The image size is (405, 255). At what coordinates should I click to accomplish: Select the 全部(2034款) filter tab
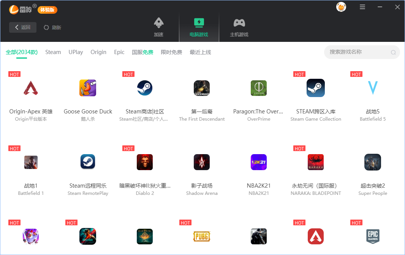22,52
